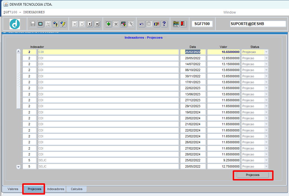This screenshot has height=196, width=289.
Task: Click the value cell 12.75000000
Action: click(223, 166)
